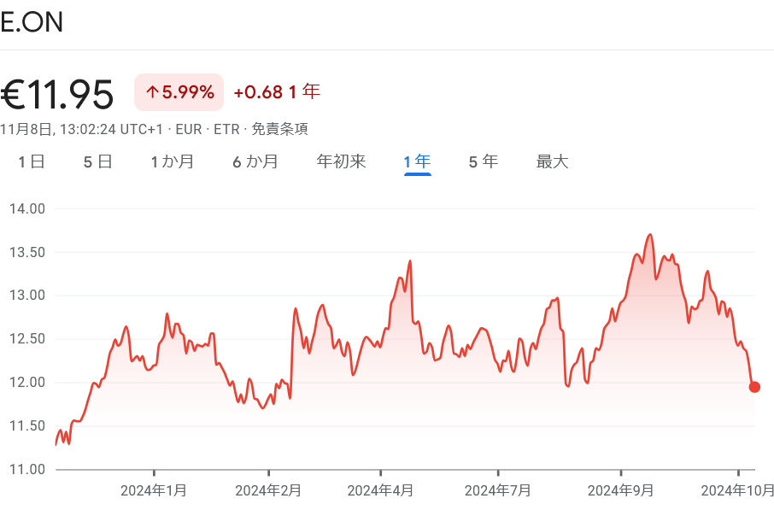Click the E.ON title heading

pyautogui.click(x=32, y=21)
